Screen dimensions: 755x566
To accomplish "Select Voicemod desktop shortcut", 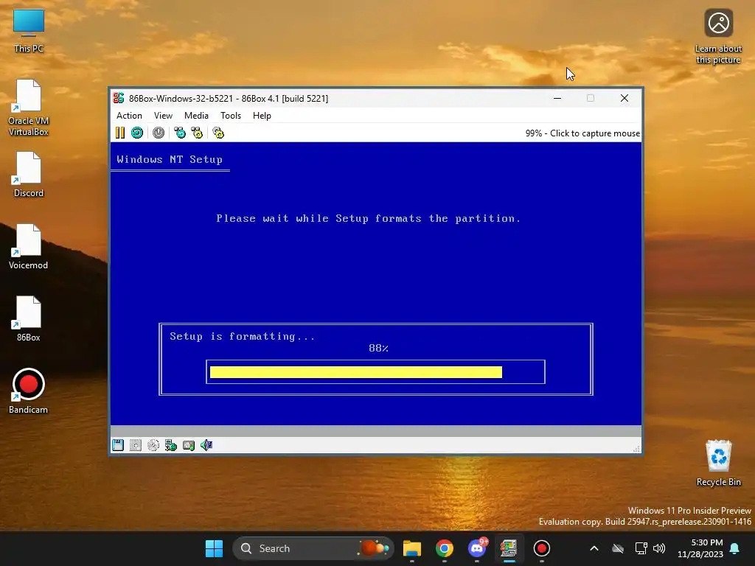I will coord(29,246).
